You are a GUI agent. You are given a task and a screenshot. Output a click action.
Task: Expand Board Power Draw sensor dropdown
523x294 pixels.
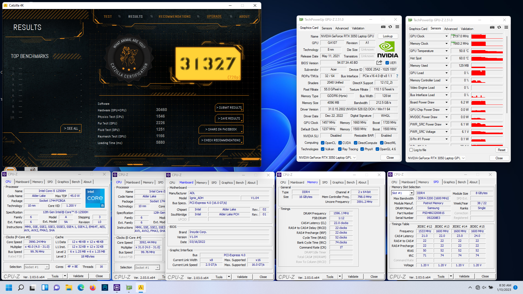(446, 102)
